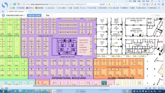Click the green refresh page icon

(15, 4)
